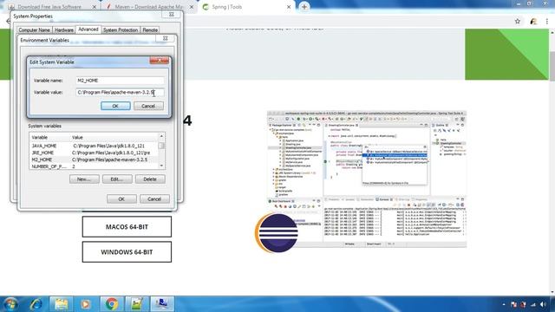Open the System Protection tab

[x=121, y=30]
